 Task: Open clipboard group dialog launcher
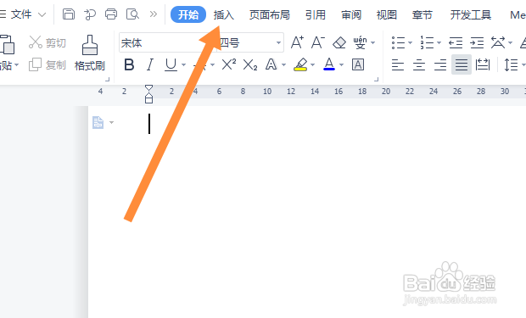pyautogui.click(x=108, y=80)
